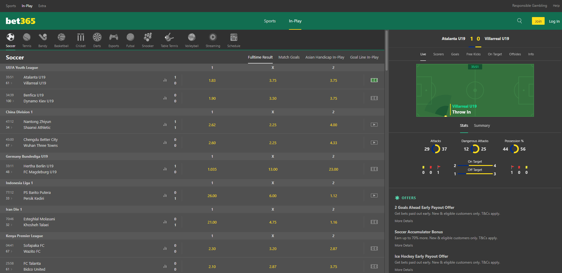This screenshot has width=562, height=273.
Task: Select 1.83 odds for Atalanta U19 win
Action: [x=212, y=81]
